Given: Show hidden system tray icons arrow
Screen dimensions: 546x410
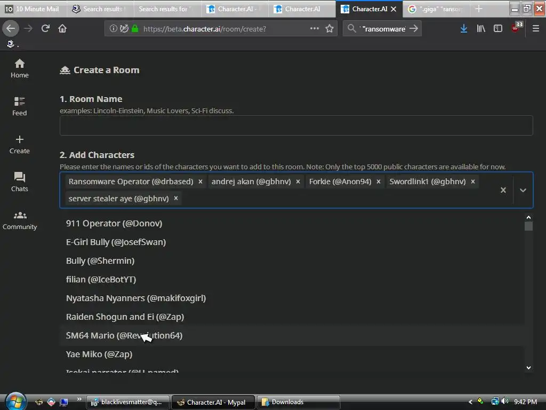Looking at the screenshot, I should (x=470, y=401).
